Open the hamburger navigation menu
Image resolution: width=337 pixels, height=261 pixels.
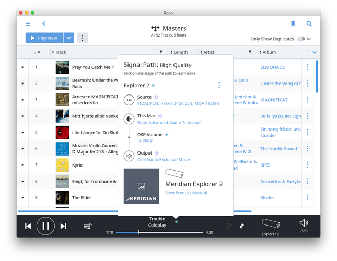(28, 23)
